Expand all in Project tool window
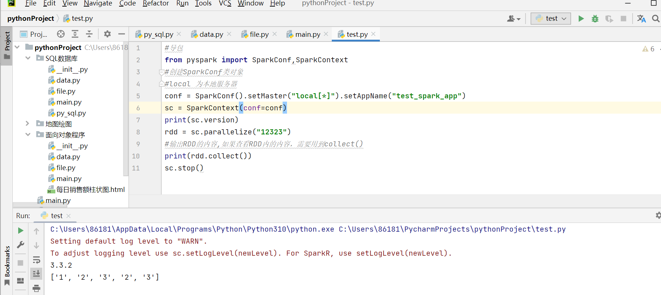Screen dimensions: 661x295 click(75, 34)
